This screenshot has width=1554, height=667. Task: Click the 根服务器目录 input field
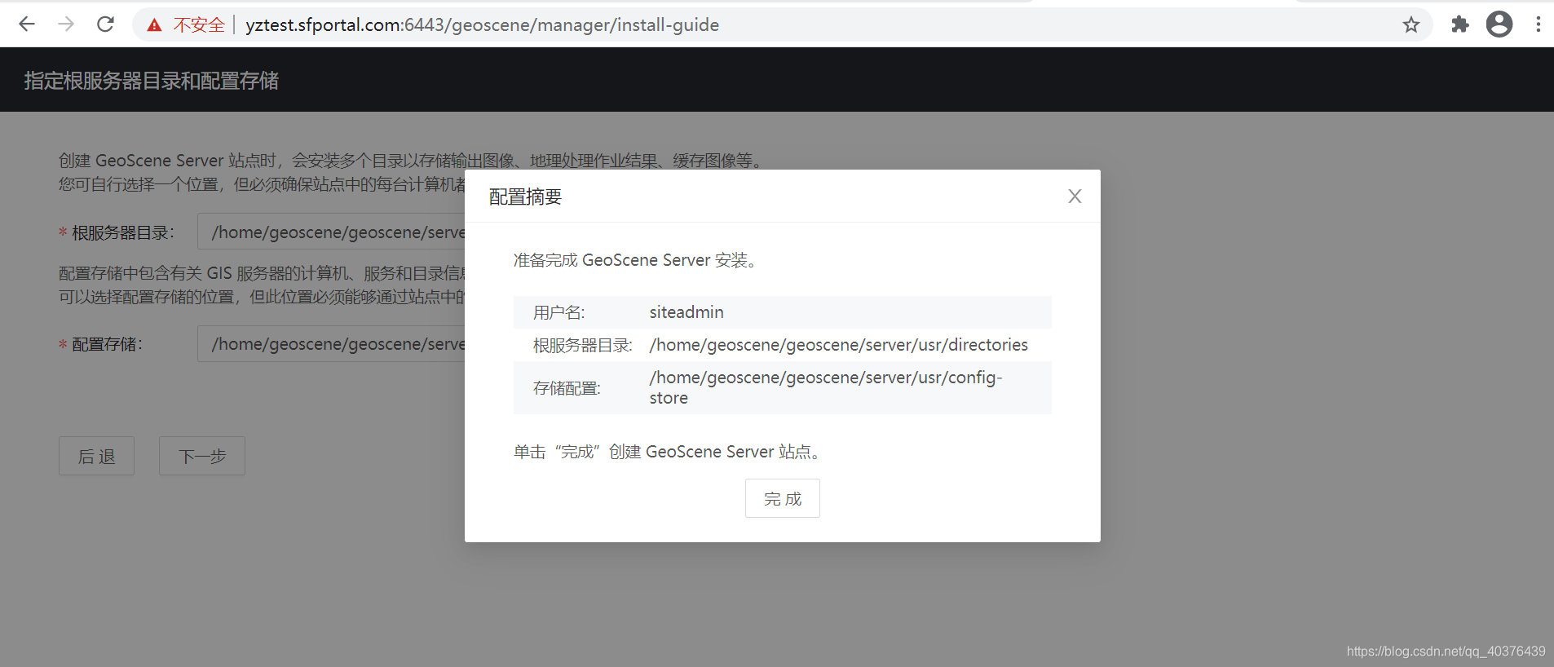click(x=331, y=232)
